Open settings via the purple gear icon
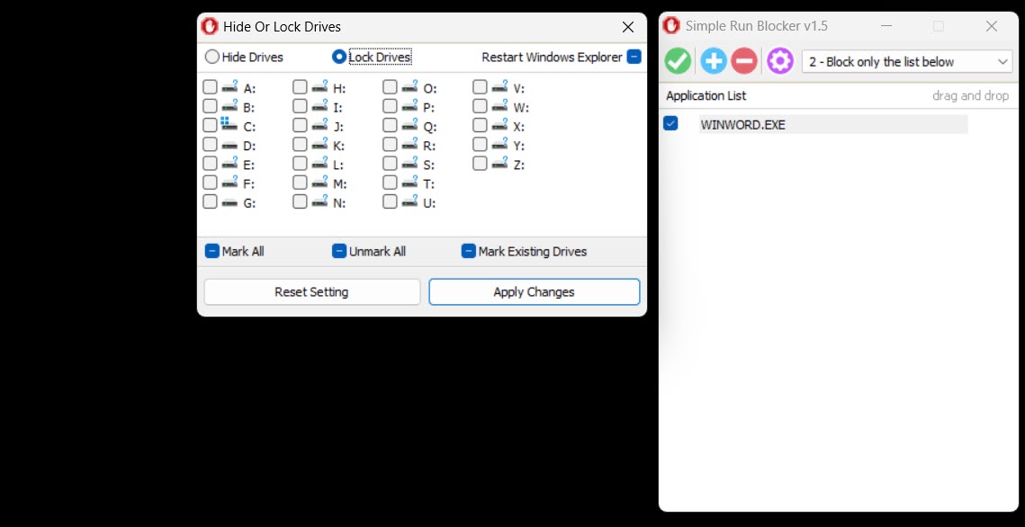This screenshot has width=1025, height=527. [x=779, y=60]
